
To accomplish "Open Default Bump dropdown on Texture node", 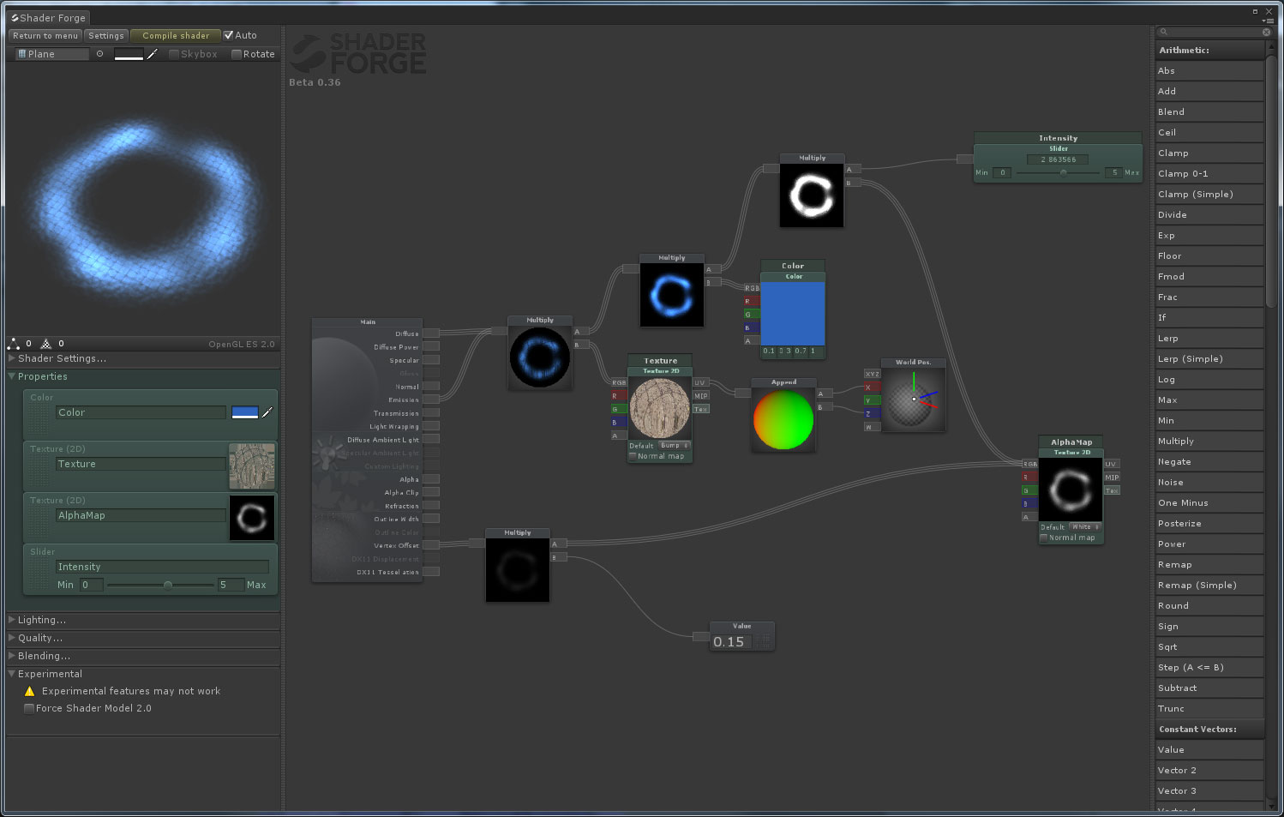I will [x=675, y=446].
